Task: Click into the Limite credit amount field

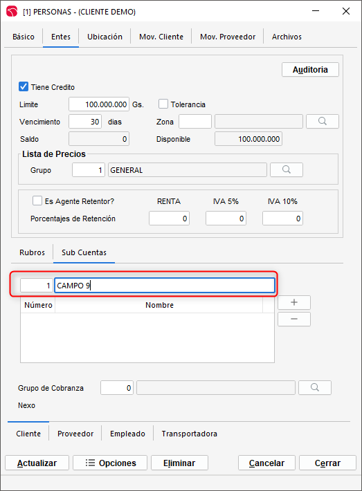Action: (99, 104)
